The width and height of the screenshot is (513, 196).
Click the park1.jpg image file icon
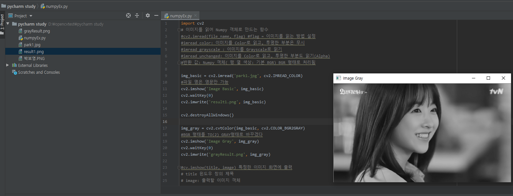coord(21,45)
